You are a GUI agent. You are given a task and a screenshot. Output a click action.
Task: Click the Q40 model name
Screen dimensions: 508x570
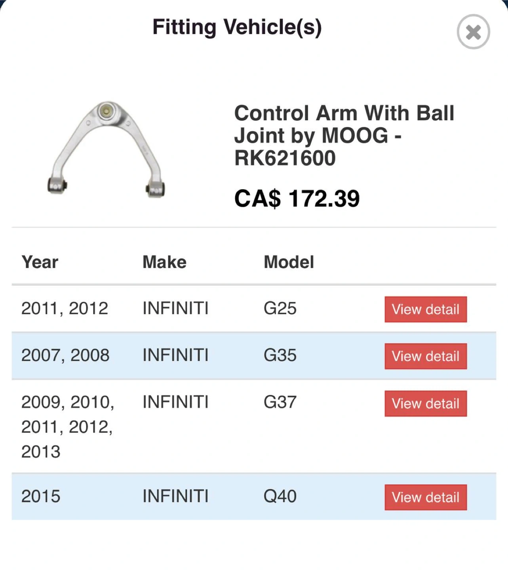(280, 496)
